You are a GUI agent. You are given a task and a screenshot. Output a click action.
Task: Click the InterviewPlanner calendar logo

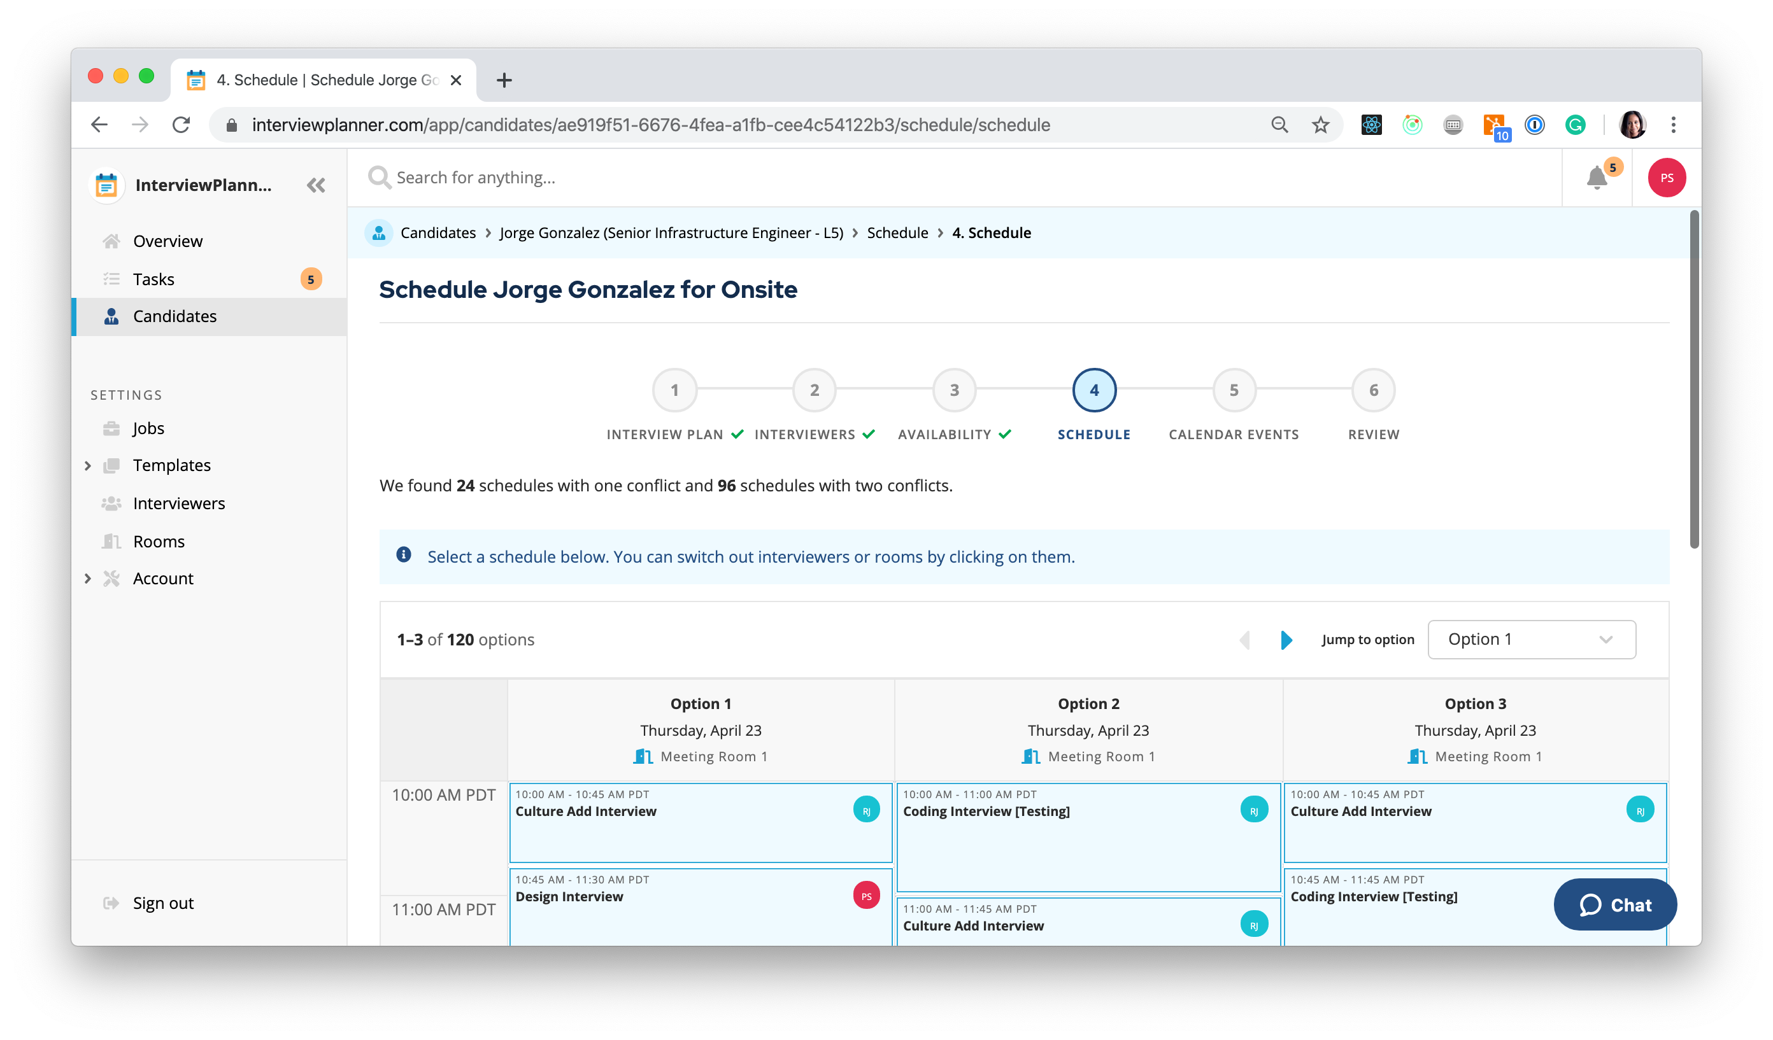pos(106,185)
